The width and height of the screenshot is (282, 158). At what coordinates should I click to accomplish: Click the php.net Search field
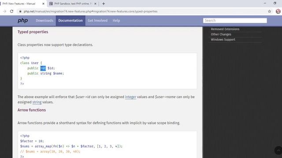(235, 21)
